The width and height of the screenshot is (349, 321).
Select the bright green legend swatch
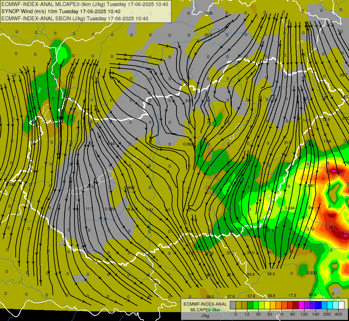[256, 305]
